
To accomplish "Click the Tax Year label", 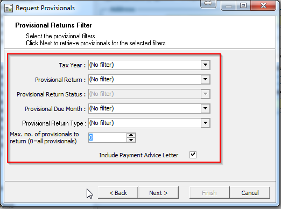I will click(72, 65).
